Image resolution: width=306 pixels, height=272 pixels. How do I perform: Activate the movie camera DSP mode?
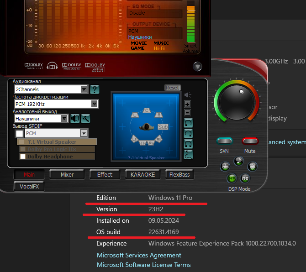point(252,167)
